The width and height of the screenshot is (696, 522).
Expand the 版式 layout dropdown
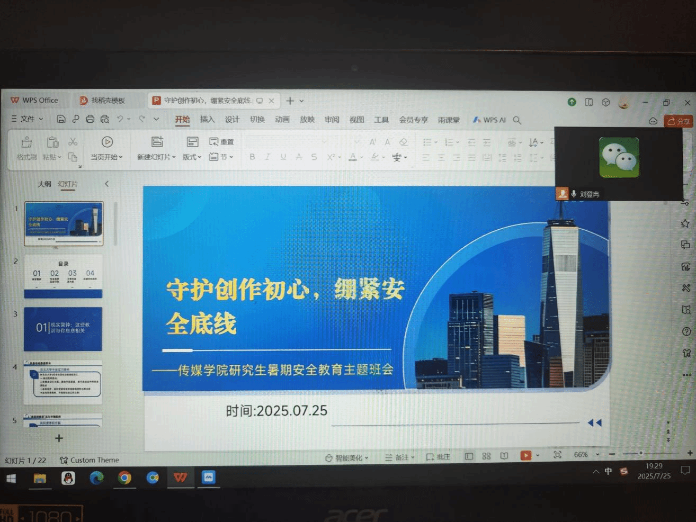[x=192, y=157]
